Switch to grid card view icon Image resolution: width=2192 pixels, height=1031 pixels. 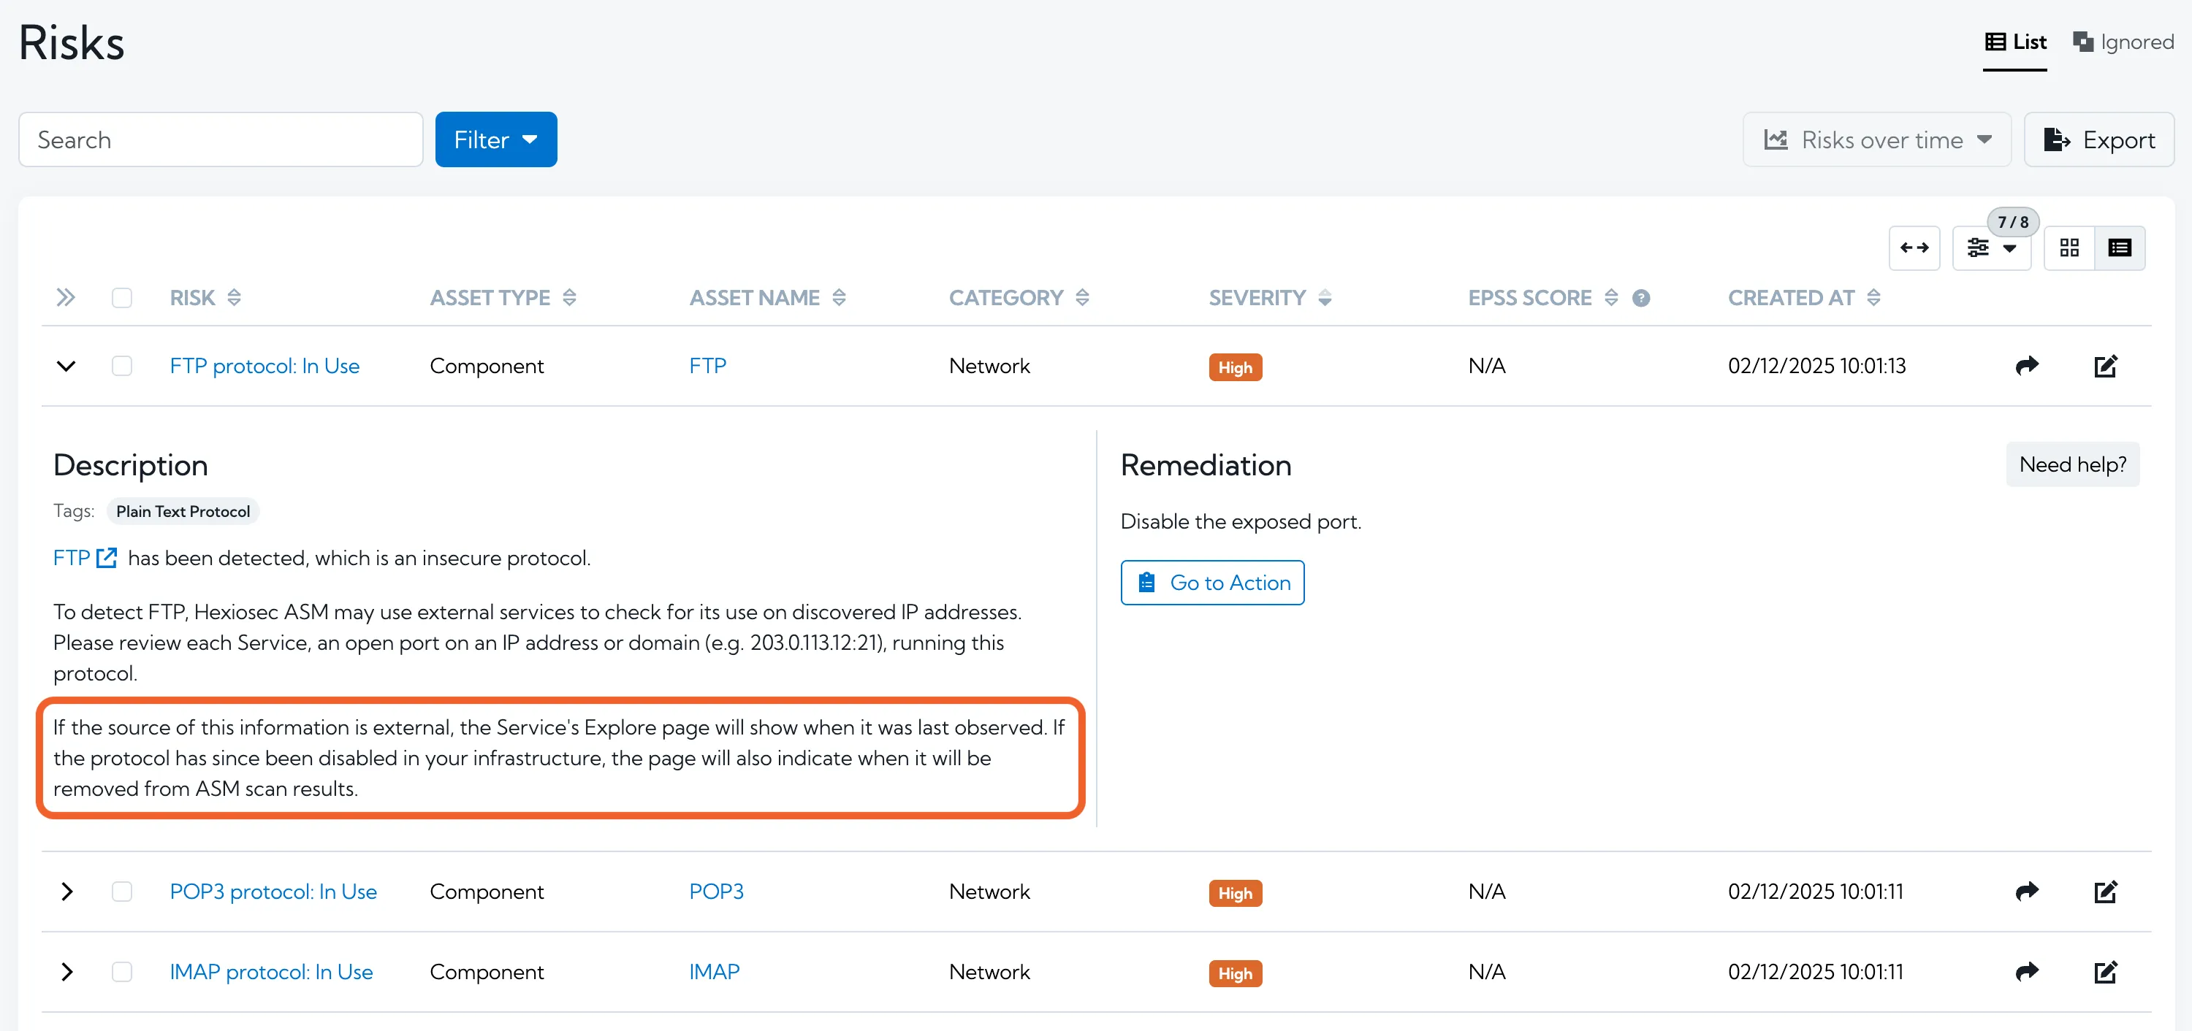[x=2069, y=248]
